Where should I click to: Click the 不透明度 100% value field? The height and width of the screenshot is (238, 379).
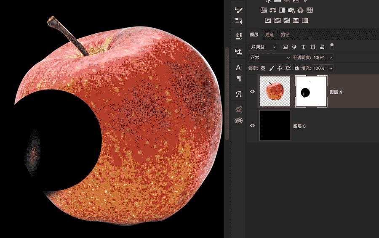click(319, 58)
